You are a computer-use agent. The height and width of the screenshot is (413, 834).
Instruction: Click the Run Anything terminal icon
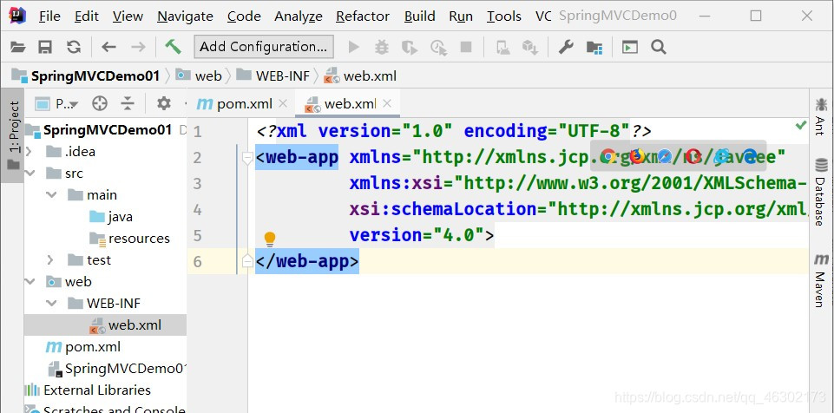pyautogui.click(x=630, y=48)
